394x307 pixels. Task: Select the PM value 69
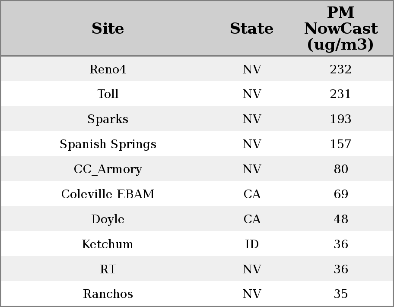(340, 194)
